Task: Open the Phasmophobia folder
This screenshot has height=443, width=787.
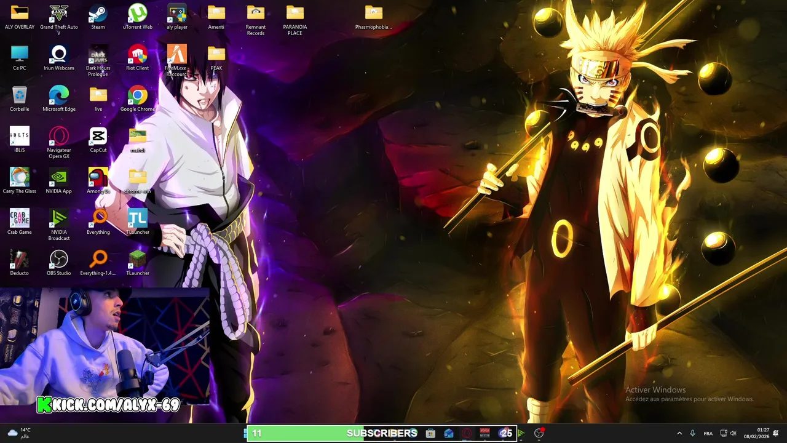Action: (374, 17)
